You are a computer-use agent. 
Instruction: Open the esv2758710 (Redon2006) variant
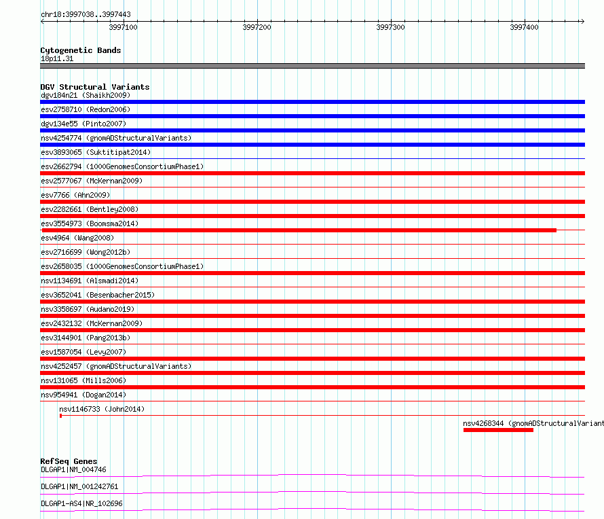pyautogui.click(x=86, y=109)
